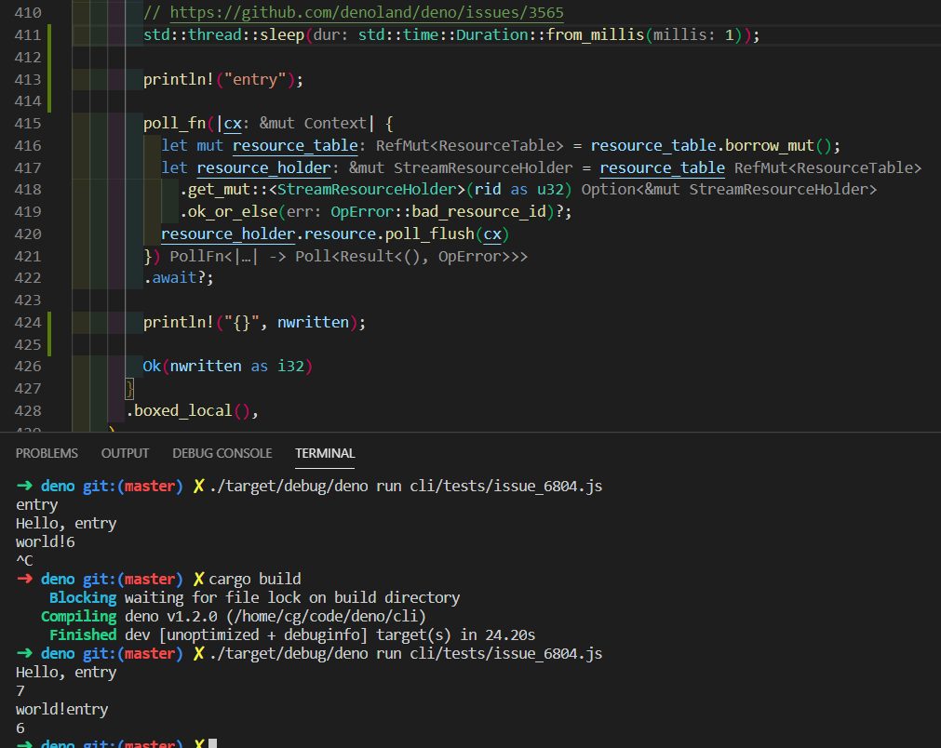Click the poll_fn call on line 415
The height and width of the screenshot is (748, 941).
(x=175, y=124)
